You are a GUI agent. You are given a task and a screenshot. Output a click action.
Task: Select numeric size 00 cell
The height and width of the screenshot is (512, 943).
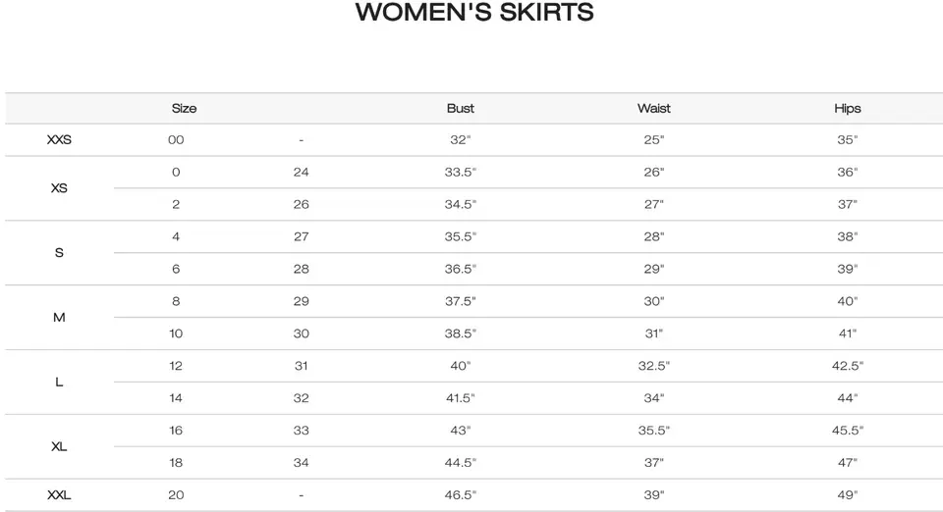[176, 140]
